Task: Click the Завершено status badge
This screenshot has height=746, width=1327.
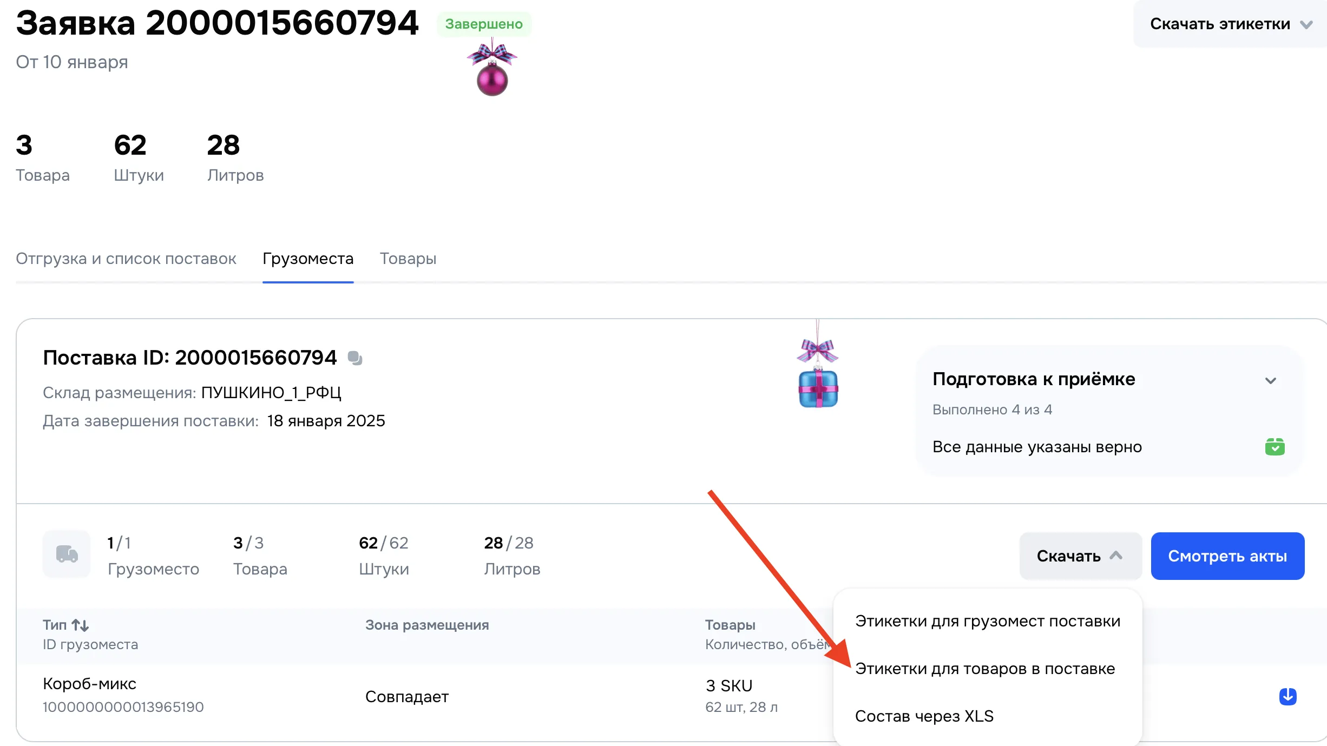Action: pos(484,24)
